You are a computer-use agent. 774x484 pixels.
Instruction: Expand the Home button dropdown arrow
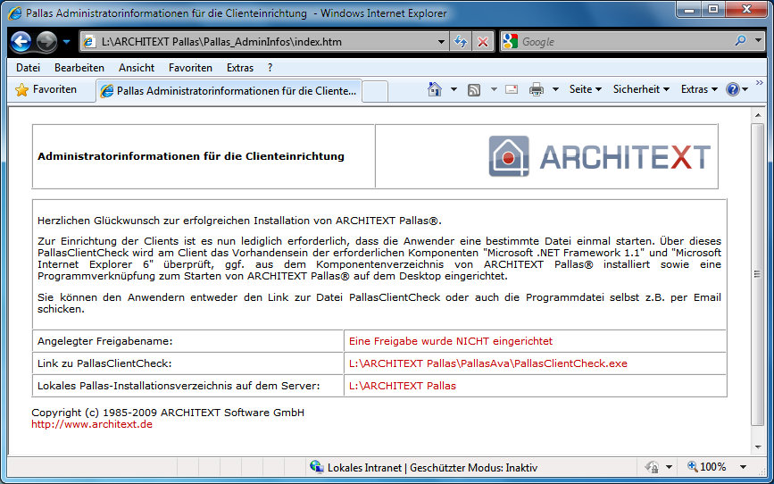tap(454, 89)
